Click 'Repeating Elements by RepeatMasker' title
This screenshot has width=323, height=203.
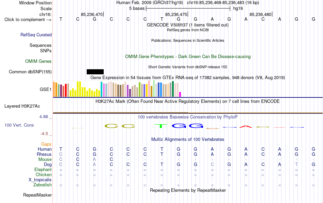(x=188, y=190)
